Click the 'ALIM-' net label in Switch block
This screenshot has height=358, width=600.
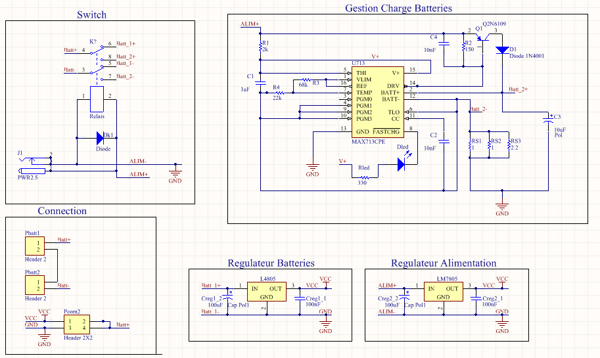tap(138, 161)
